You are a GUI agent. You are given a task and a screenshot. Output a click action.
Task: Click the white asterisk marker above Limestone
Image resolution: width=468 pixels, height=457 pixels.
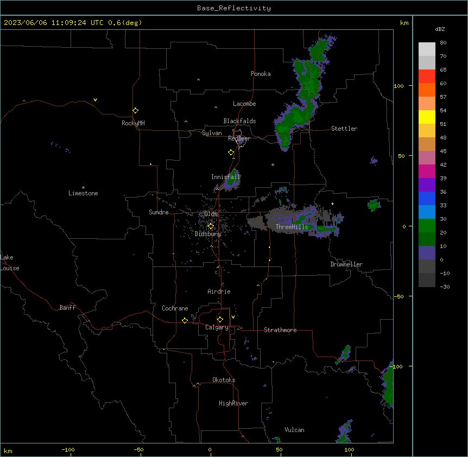point(83,187)
